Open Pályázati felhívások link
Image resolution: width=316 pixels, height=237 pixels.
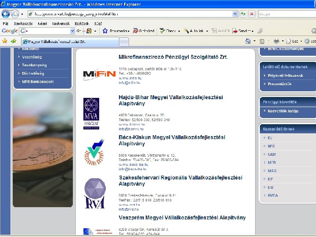[x=285, y=75]
